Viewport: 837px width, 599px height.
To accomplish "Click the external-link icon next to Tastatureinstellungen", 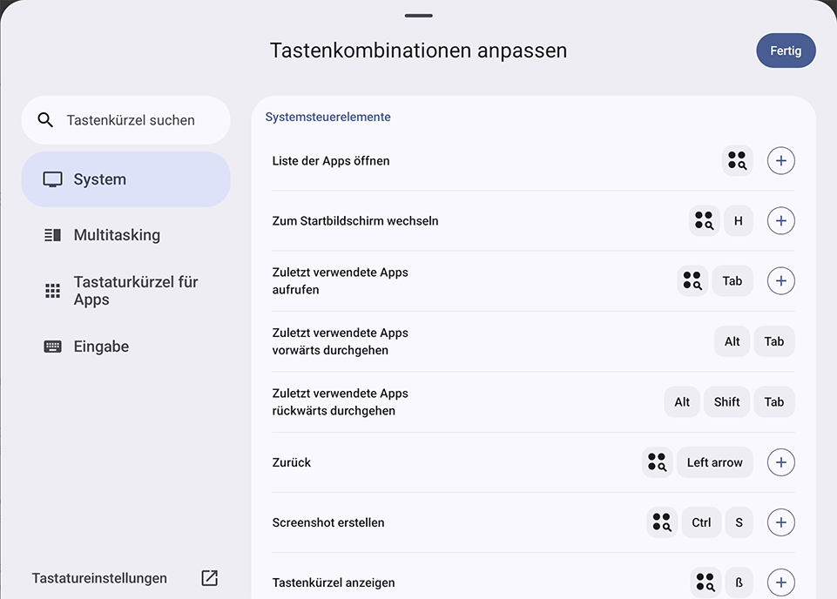I will pyautogui.click(x=209, y=577).
